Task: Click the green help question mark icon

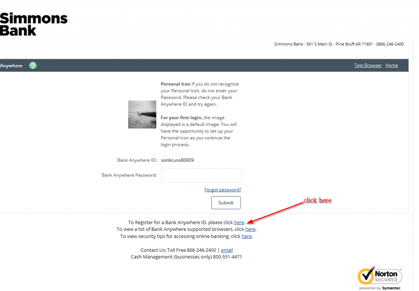Action: click(x=33, y=65)
